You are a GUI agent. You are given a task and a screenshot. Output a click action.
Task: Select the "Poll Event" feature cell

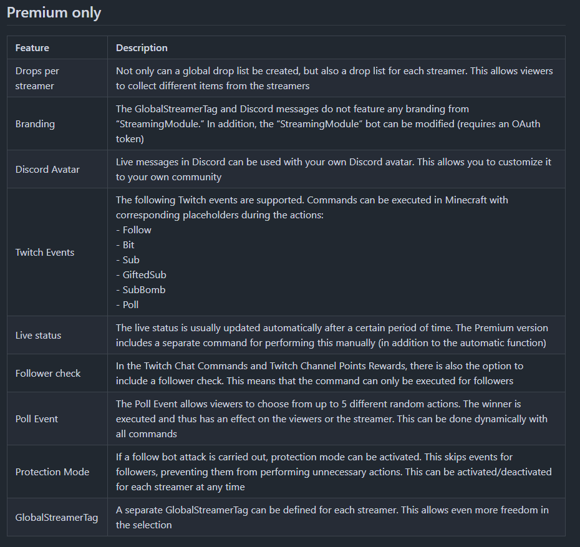click(x=37, y=419)
